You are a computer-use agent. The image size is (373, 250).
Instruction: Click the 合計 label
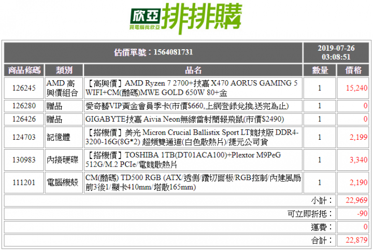coord(321,241)
